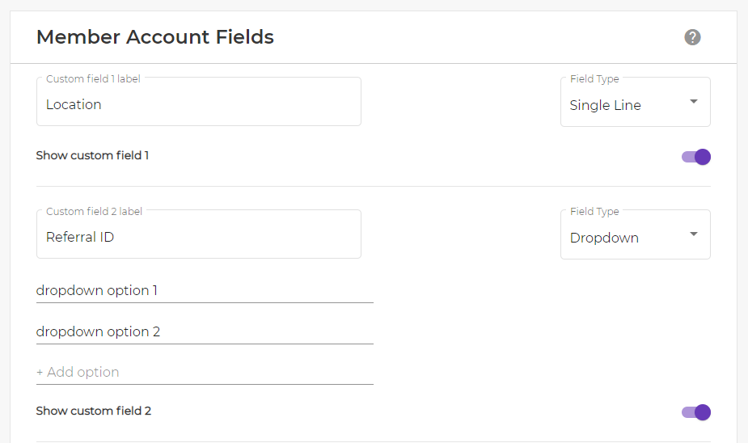Image resolution: width=748 pixels, height=443 pixels.
Task: Focus the Location custom field label input
Action: 199,102
